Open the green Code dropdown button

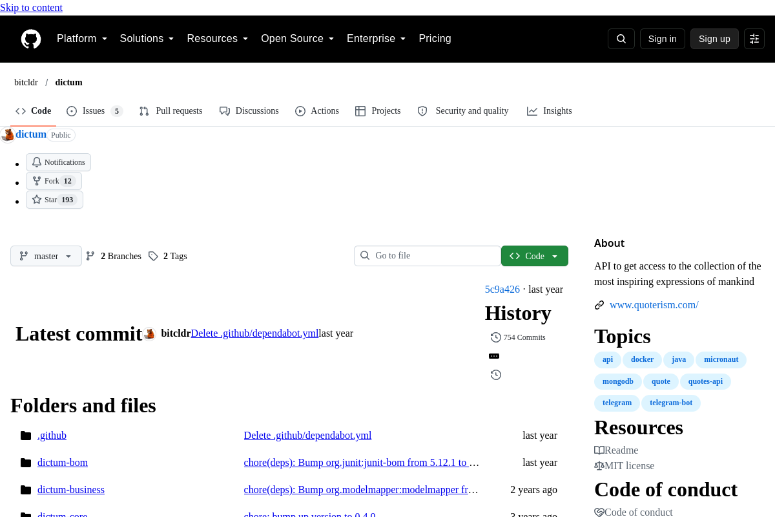pyautogui.click(x=535, y=256)
